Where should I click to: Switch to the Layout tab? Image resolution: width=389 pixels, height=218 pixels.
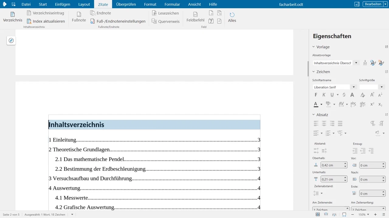click(x=84, y=4)
